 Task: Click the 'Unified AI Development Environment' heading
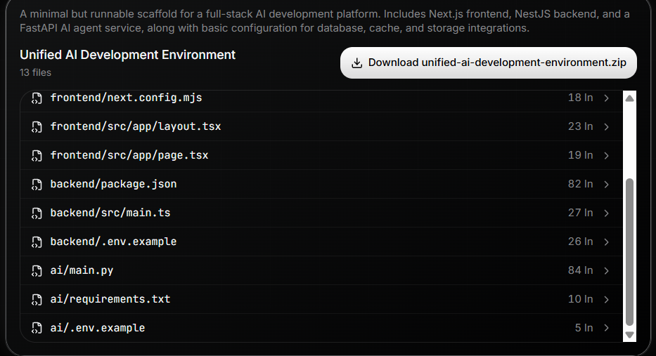[127, 55]
